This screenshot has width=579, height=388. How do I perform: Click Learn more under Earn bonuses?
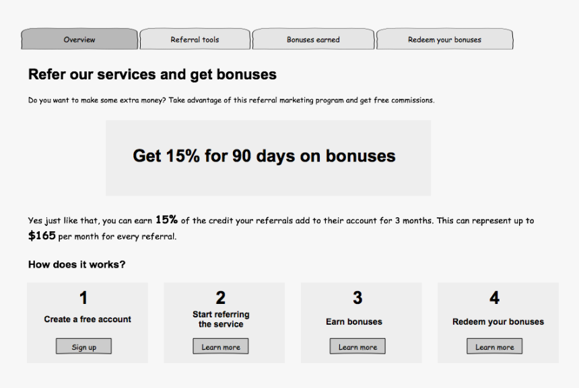357,347
